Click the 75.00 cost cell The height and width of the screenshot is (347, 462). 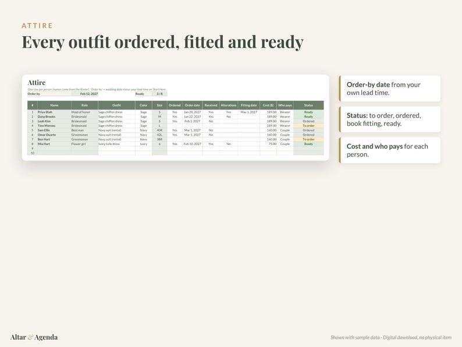268,144
